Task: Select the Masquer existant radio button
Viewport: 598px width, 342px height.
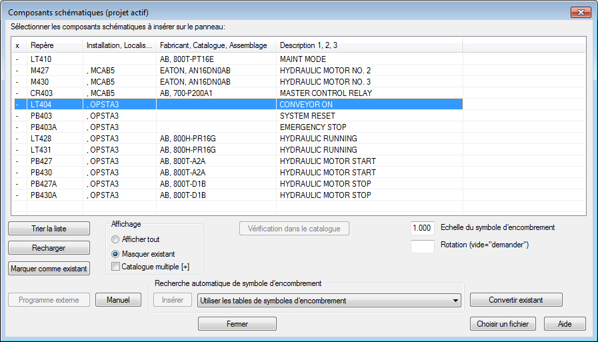Action: [x=115, y=254]
